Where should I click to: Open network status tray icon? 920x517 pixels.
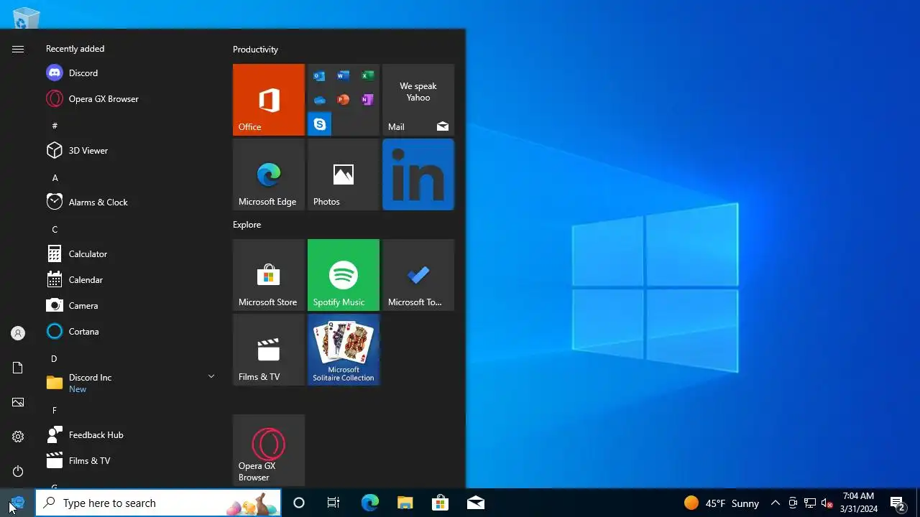click(x=810, y=503)
